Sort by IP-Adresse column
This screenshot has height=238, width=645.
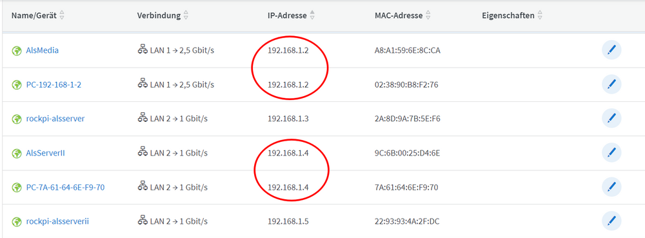tap(312, 15)
